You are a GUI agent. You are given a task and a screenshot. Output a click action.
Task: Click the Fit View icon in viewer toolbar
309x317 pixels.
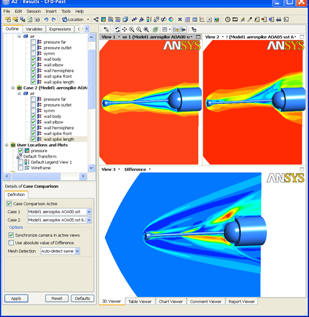tap(146, 30)
